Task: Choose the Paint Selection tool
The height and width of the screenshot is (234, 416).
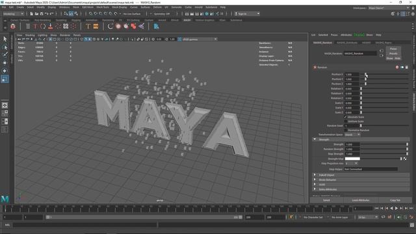Action: click(5, 55)
